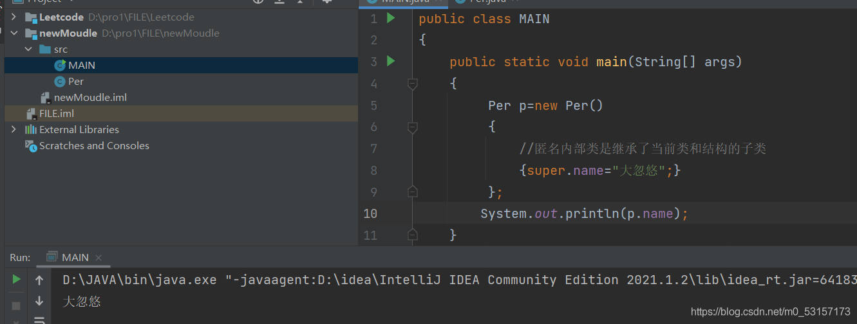
Task: Select the Per class in project tree
Action: click(x=75, y=81)
